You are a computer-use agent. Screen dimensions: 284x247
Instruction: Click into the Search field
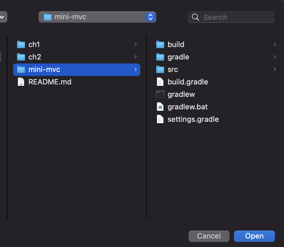click(236, 17)
